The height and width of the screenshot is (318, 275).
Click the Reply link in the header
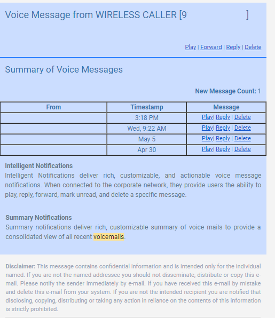point(233,47)
